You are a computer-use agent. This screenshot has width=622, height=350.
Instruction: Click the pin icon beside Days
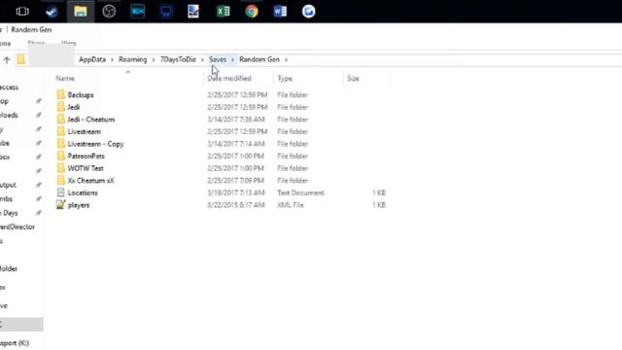coord(39,213)
